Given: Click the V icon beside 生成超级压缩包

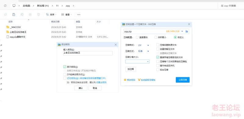Looking at the screenshot, I should (x=139, y=80).
